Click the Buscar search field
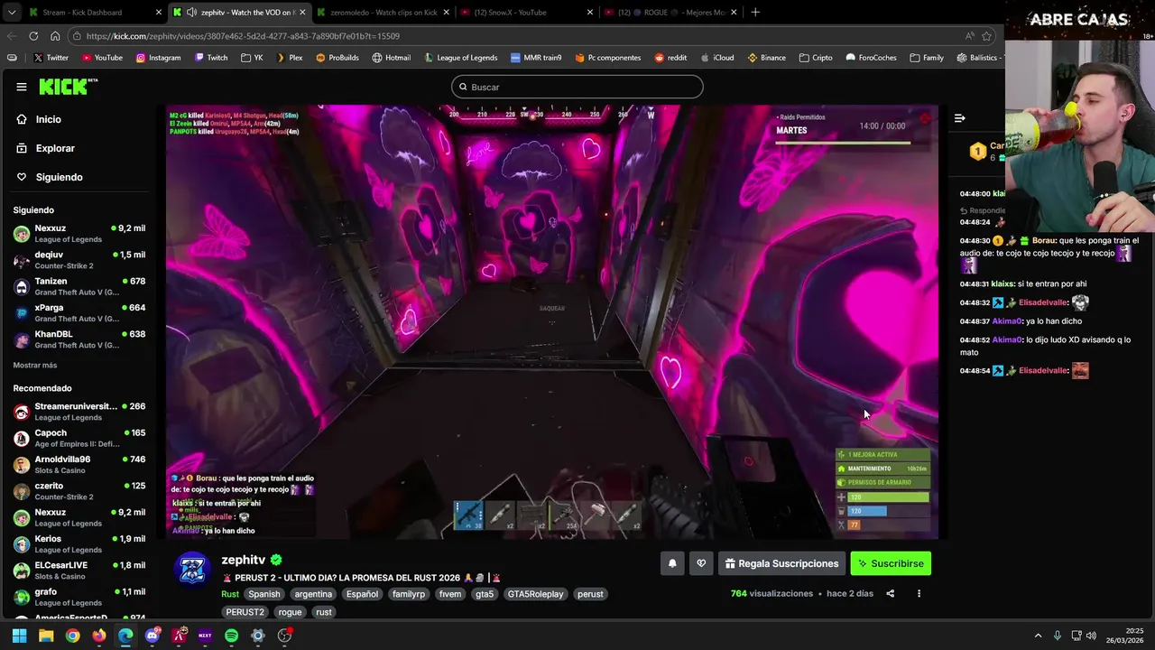The image size is (1155, 650). coord(577,87)
